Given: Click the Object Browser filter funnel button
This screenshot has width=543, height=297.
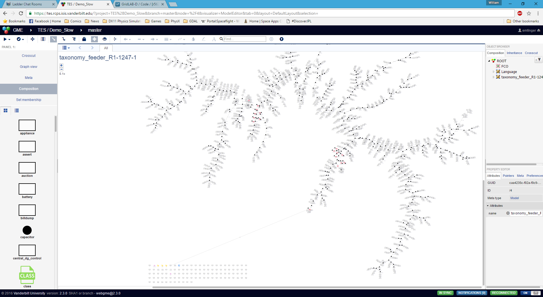Looking at the screenshot, I should coord(538,60).
